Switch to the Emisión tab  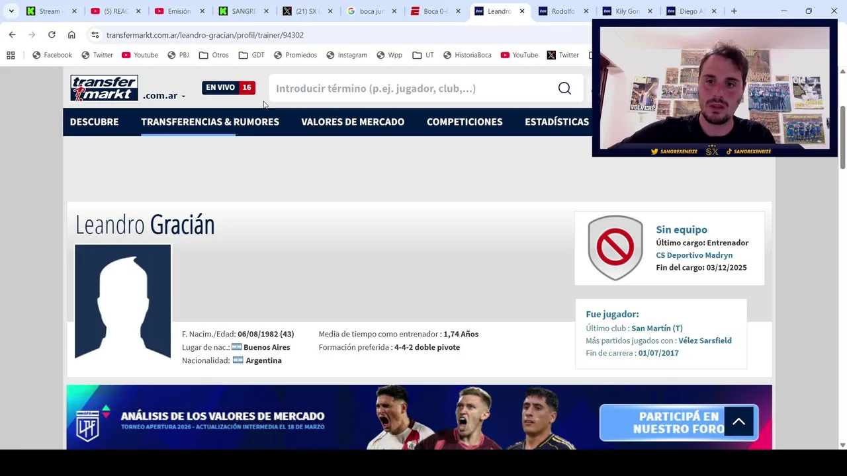(178, 11)
